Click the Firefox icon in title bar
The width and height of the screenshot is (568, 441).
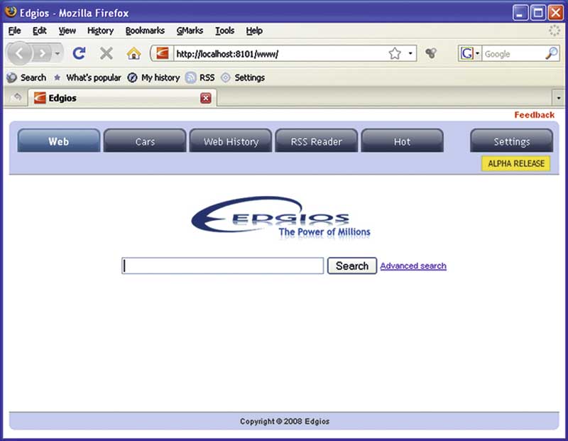point(11,12)
